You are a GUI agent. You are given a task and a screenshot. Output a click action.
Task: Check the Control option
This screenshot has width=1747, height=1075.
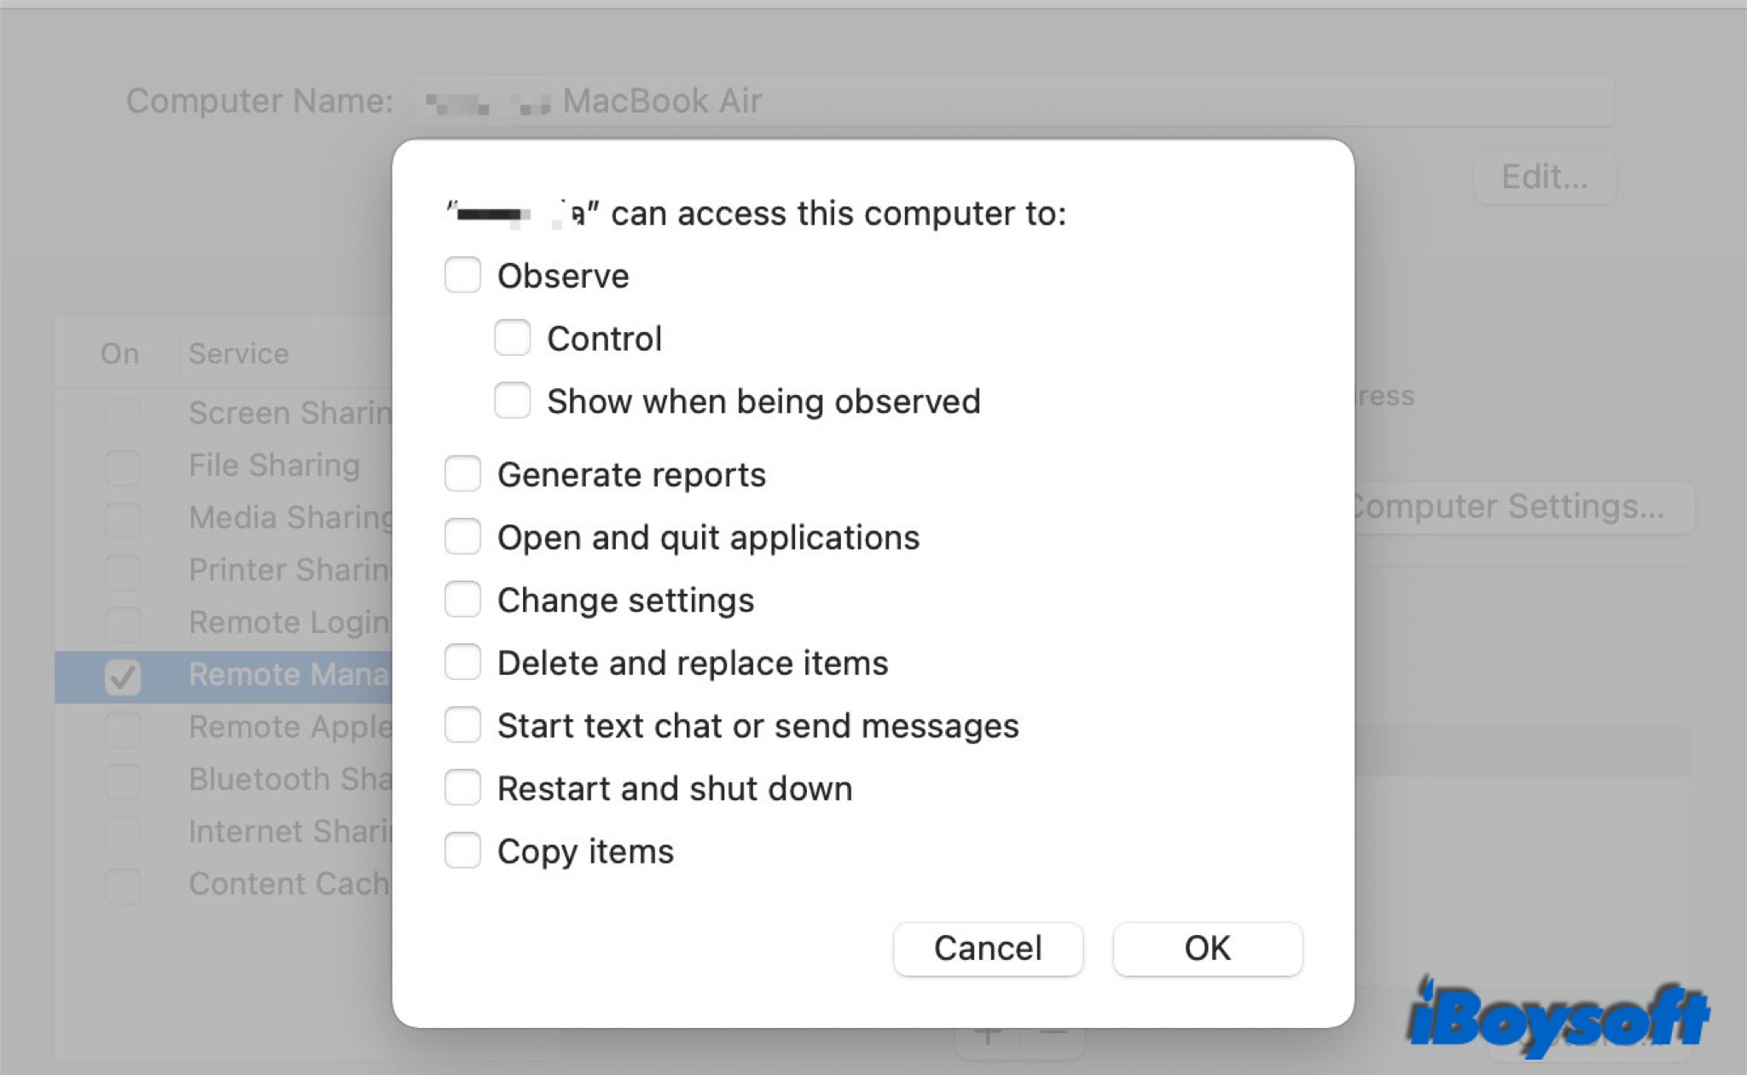(512, 339)
